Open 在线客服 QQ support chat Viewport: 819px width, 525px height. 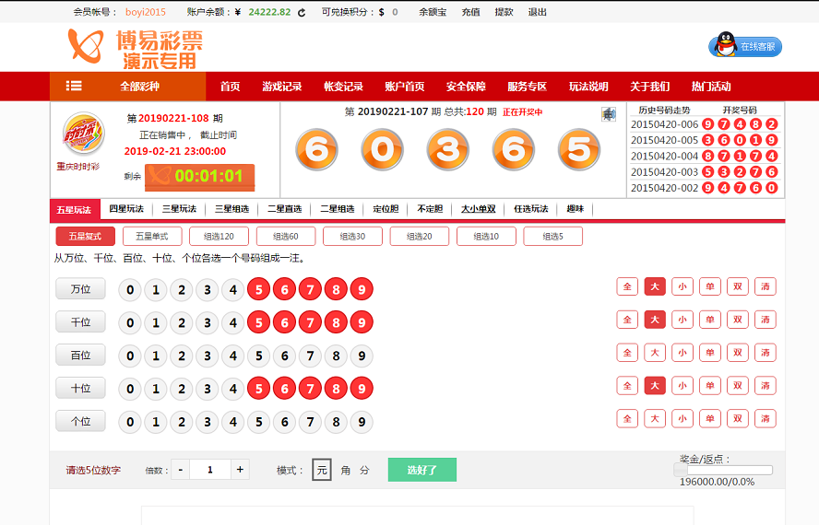tap(745, 46)
